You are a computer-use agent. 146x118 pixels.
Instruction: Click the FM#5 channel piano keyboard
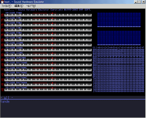48,40
